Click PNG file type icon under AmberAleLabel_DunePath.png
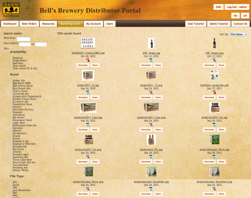The image size is (251, 198). 214,189
